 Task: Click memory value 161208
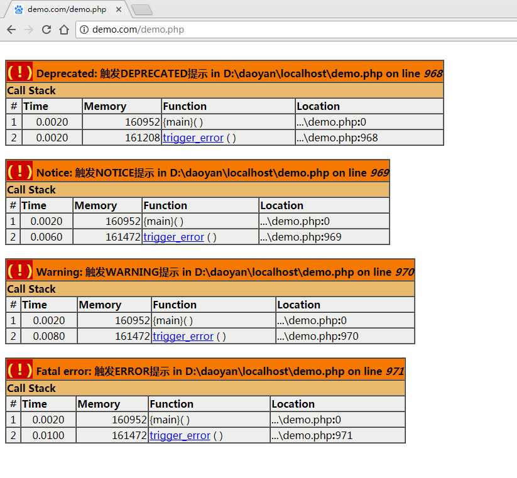coord(143,138)
